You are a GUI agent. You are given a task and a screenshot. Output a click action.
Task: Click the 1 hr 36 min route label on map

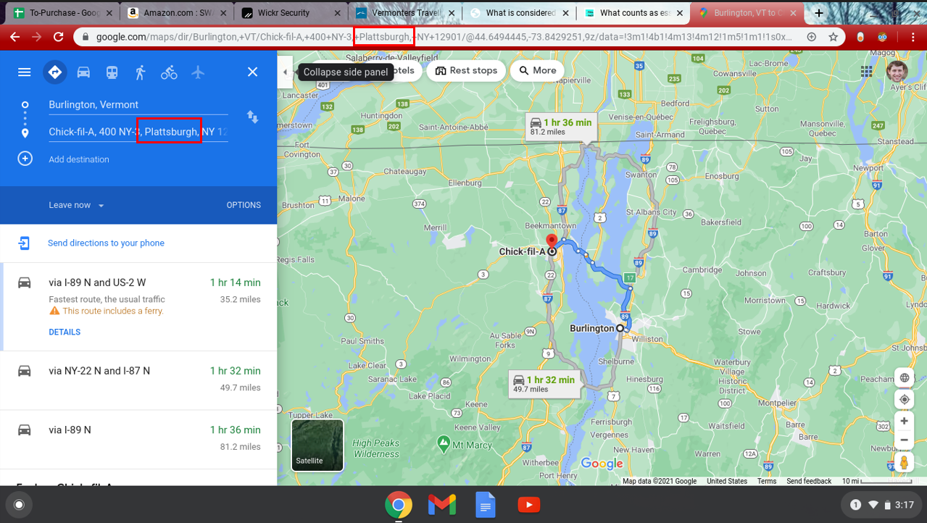coord(562,127)
